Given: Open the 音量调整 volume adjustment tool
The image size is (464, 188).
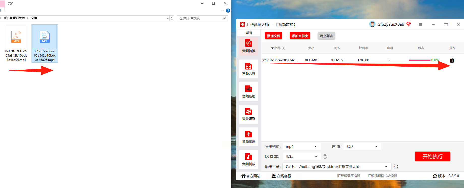Looking at the screenshot, I should (x=249, y=114).
